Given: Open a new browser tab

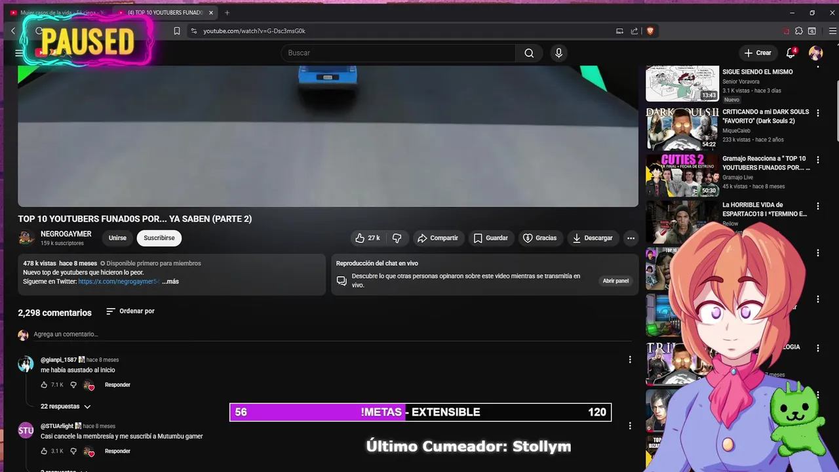Looking at the screenshot, I should (227, 12).
